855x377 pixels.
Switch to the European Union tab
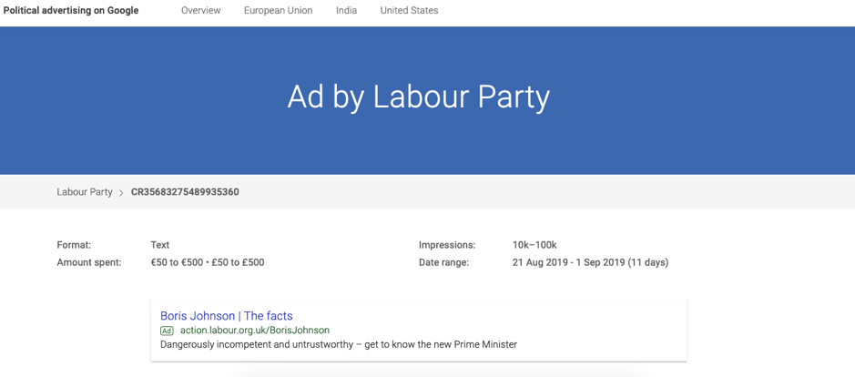[278, 11]
